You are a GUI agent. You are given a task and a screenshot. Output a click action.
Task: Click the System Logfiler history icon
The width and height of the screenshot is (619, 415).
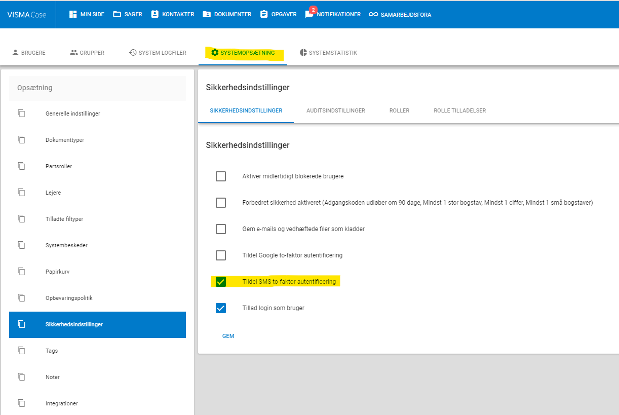(x=133, y=53)
